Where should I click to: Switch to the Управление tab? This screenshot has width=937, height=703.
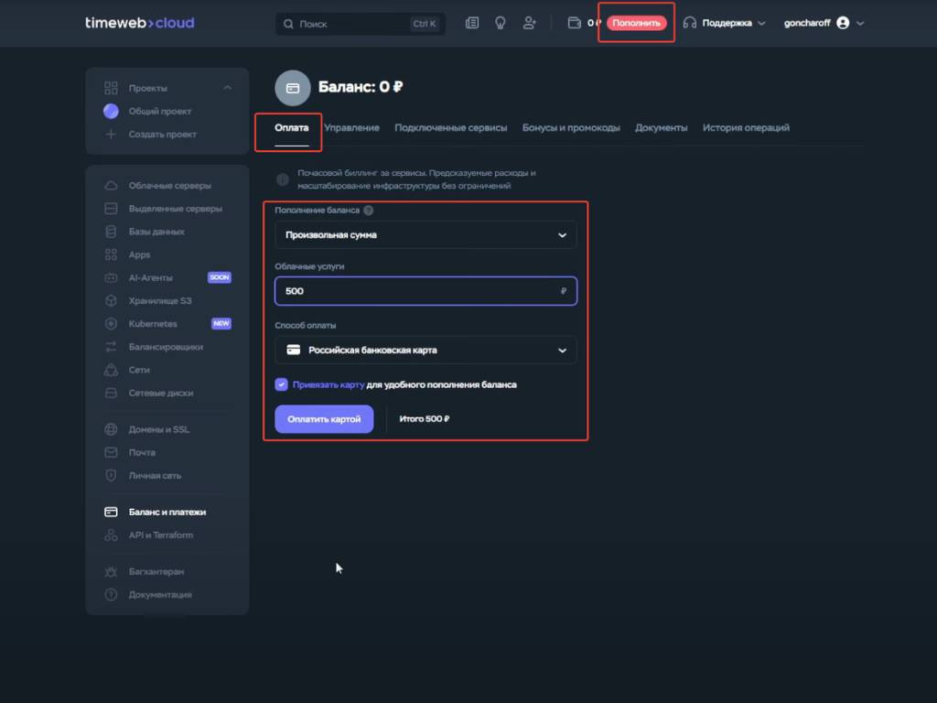click(x=352, y=128)
